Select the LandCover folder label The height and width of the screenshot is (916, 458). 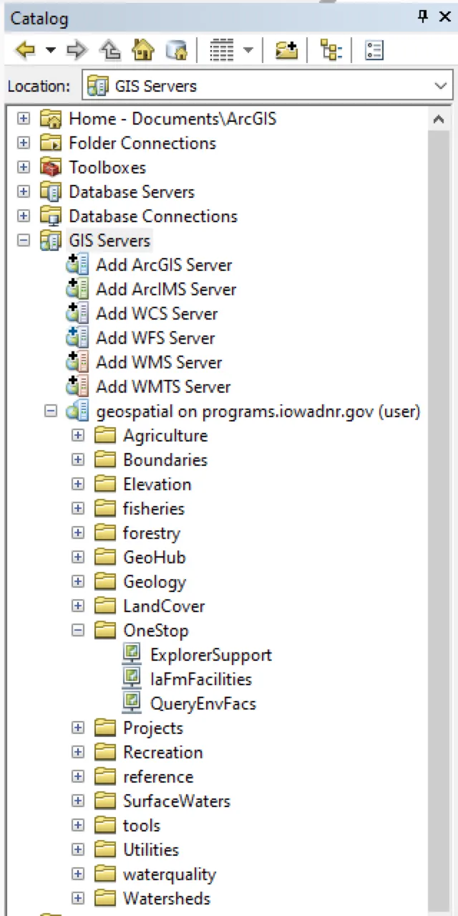164,606
